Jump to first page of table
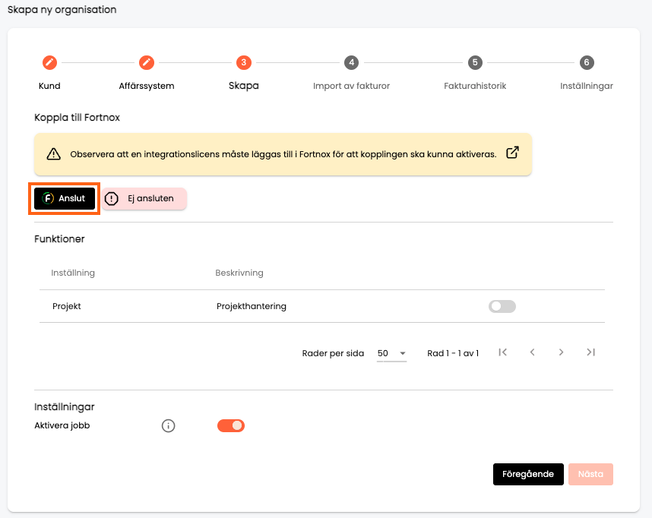 (x=503, y=352)
